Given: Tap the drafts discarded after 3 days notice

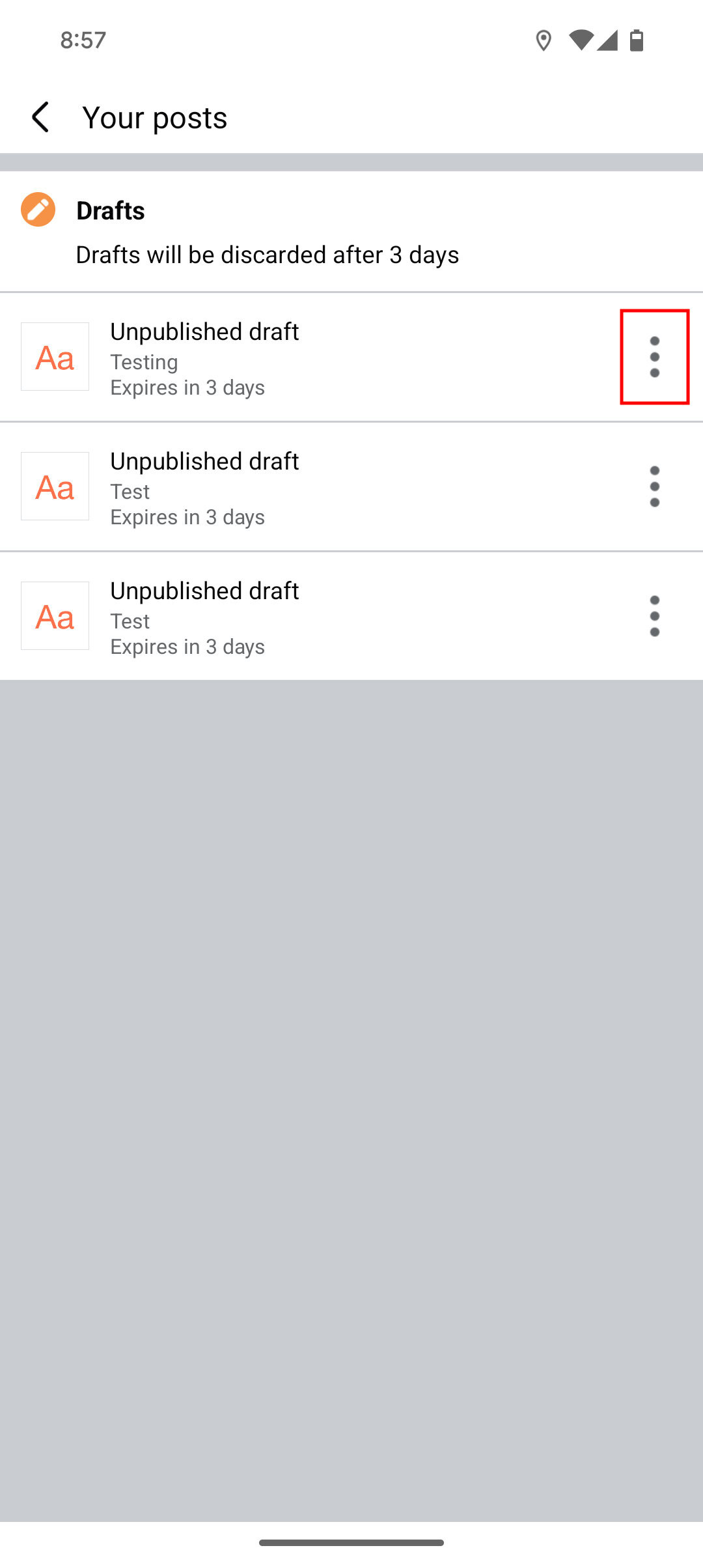Looking at the screenshot, I should tap(267, 255).
